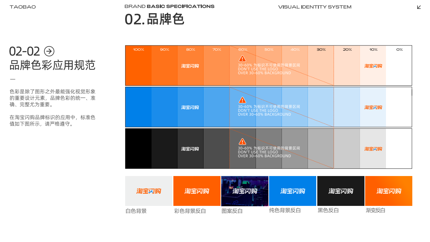Click the BRAND BASIC SPECIFICATIONS heading
This screenshot has height=242, width=430.
(x=170, y=6)
